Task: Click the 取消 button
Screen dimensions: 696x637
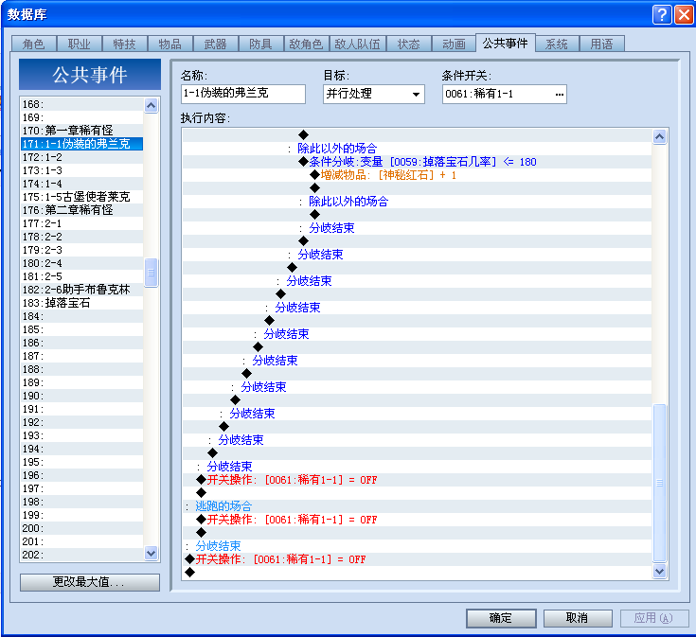Action: (578, 618)
